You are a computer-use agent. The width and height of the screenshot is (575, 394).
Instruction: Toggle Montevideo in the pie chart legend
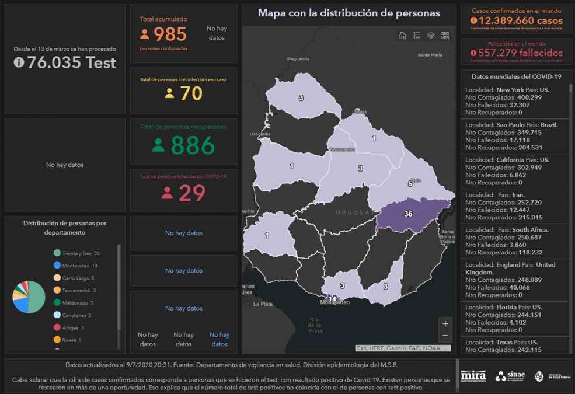[x=75, y=266]
